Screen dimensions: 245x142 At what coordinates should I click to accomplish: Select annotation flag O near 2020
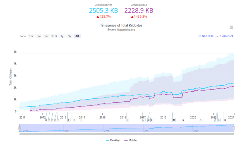pos(201,120)
